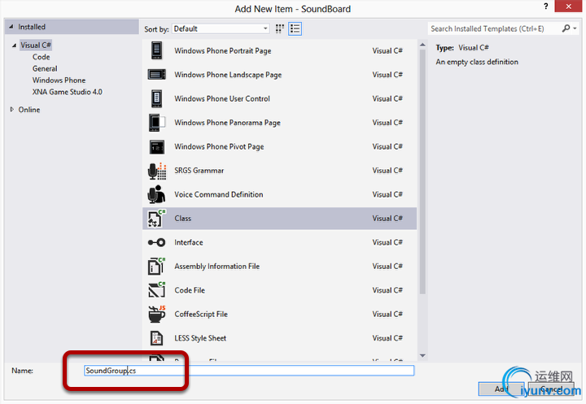586x404 pixels.
Task: Select the General category
Action: coord(45,69)
